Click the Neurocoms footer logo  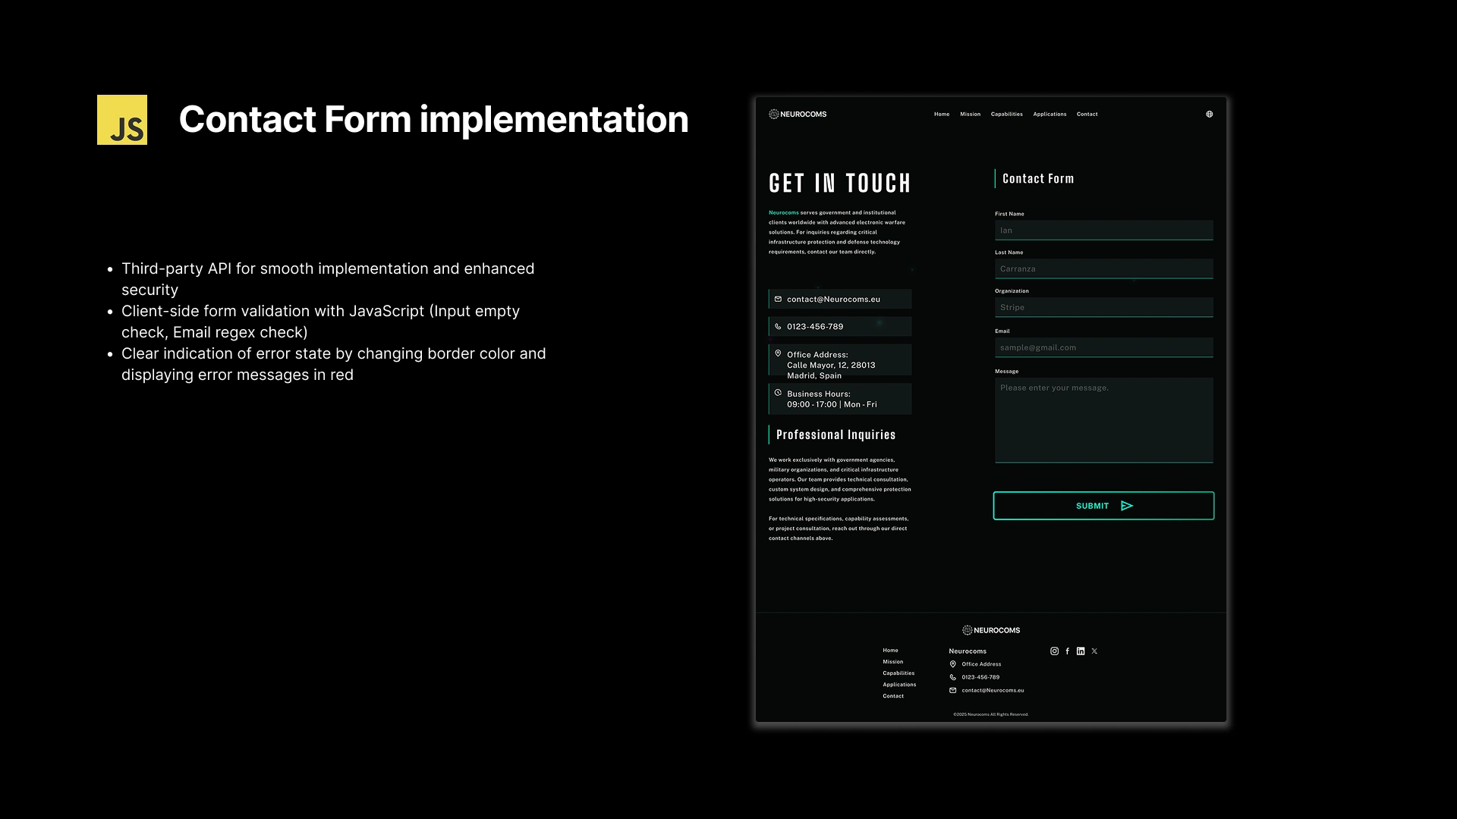[991, 630]
